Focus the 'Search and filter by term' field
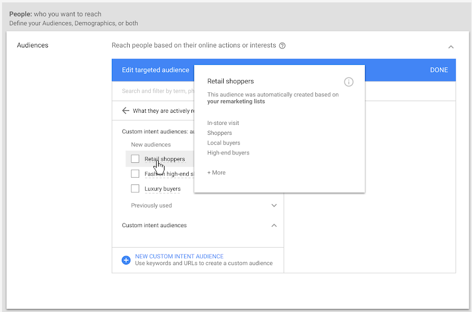 click(154, 91)
